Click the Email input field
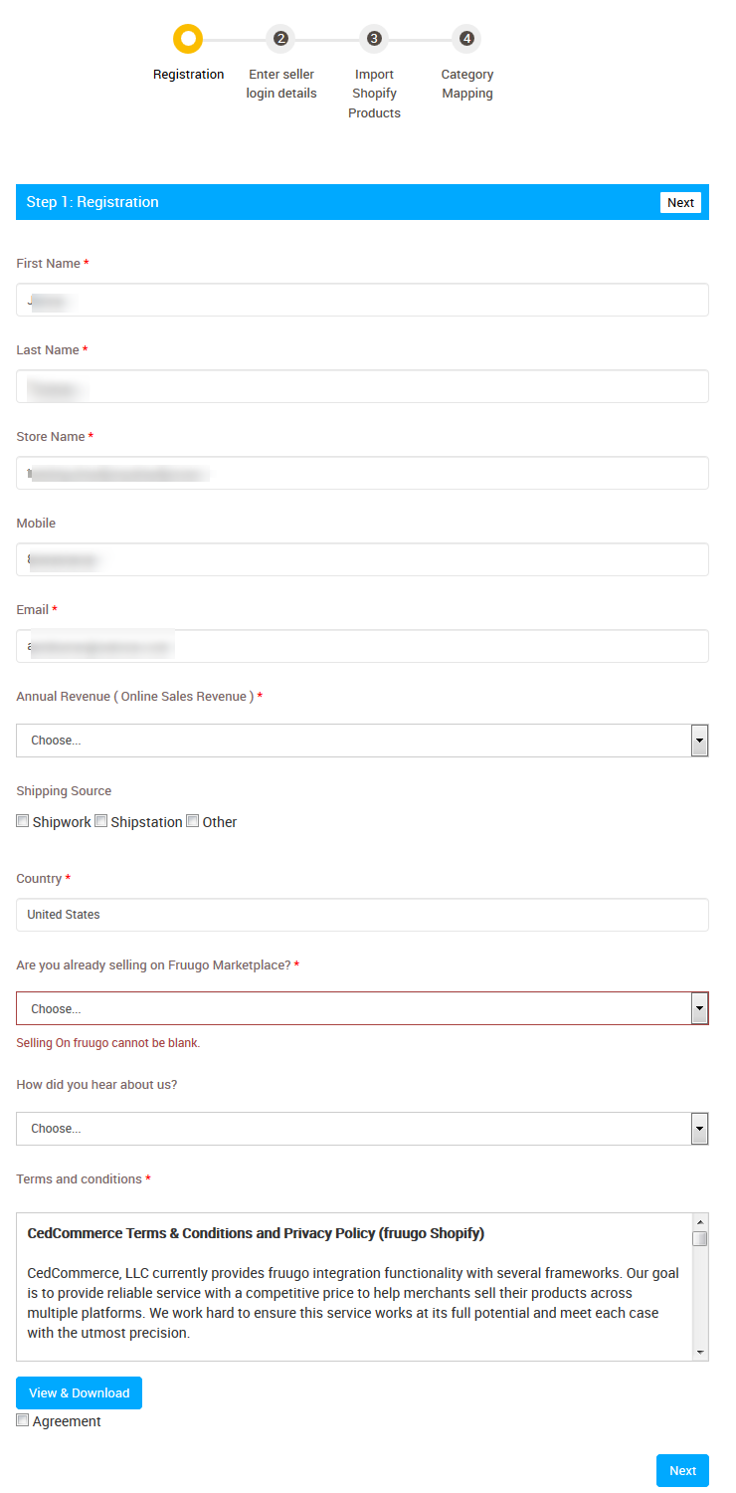The height and width of the screenshot is (1493, 736). pos(362,646)
